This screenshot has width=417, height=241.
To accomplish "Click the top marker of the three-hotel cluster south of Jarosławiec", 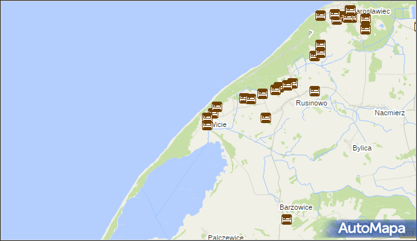I will click(321, 45).
